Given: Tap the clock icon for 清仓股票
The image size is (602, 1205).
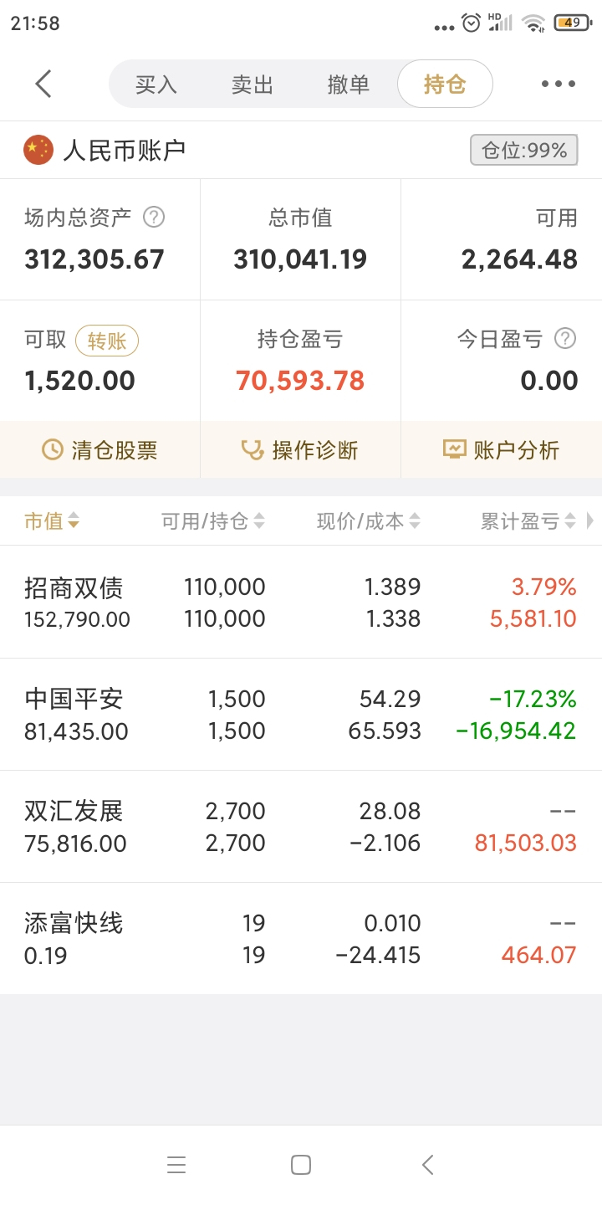Looking at the screenshot, I should (53, 450).
